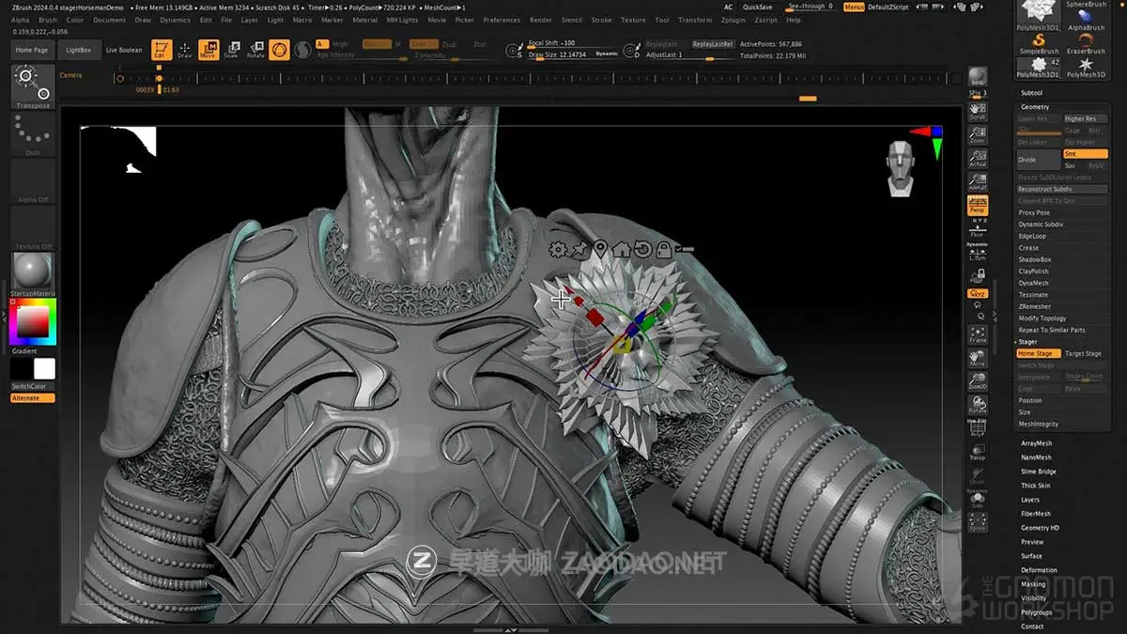This screenshot has width=1127, height=634.
Task: Click the gear icon above the Gizmo 3D
Action: point(560,250)
